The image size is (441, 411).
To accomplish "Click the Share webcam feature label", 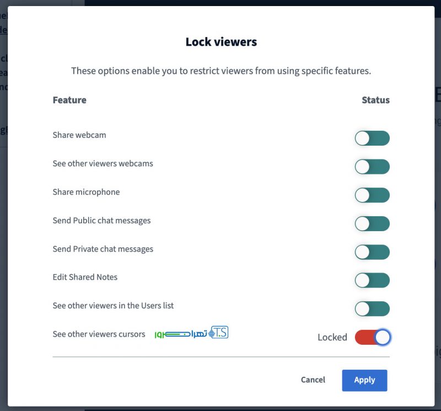I will 79,135.
